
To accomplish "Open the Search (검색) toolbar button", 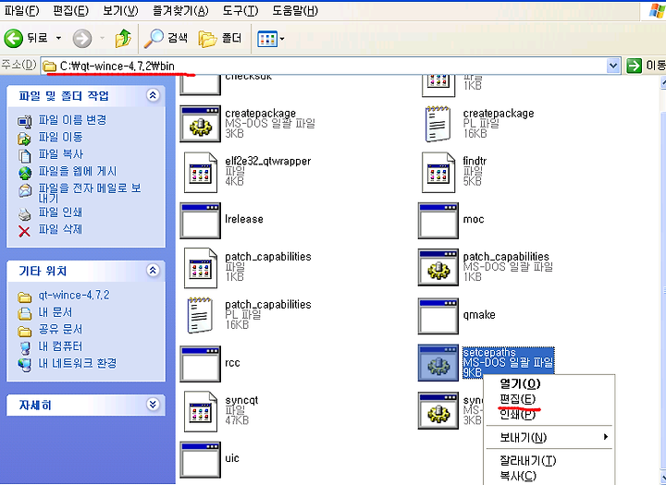I will click(166, 38).
